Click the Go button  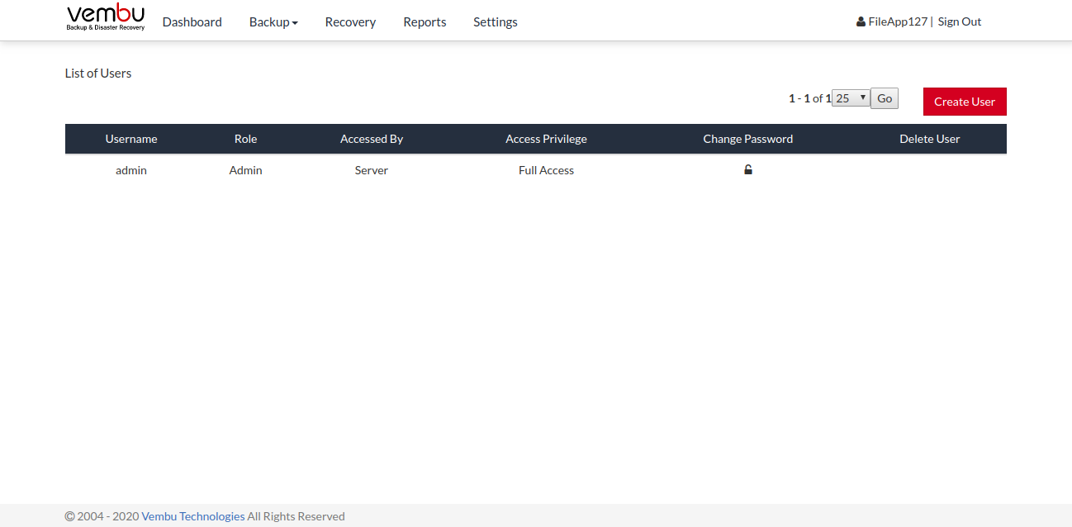point(885,98)
